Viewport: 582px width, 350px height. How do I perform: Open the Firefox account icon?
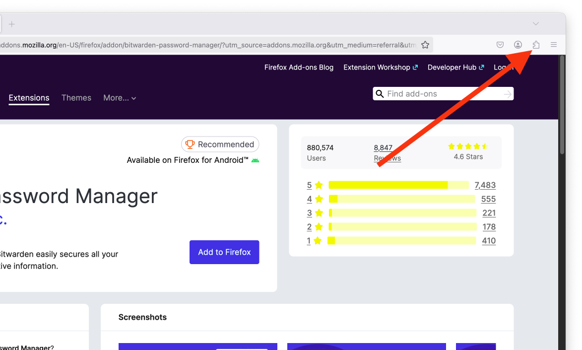[518, 45]
